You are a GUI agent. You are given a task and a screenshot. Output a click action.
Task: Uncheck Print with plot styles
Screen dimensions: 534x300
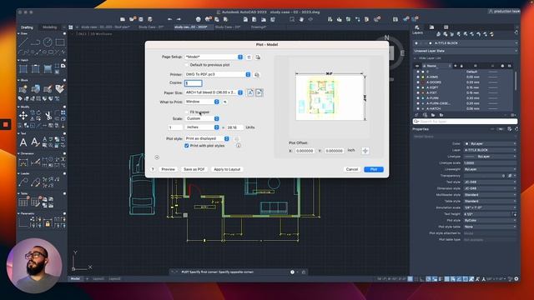[x=187, y=146]
